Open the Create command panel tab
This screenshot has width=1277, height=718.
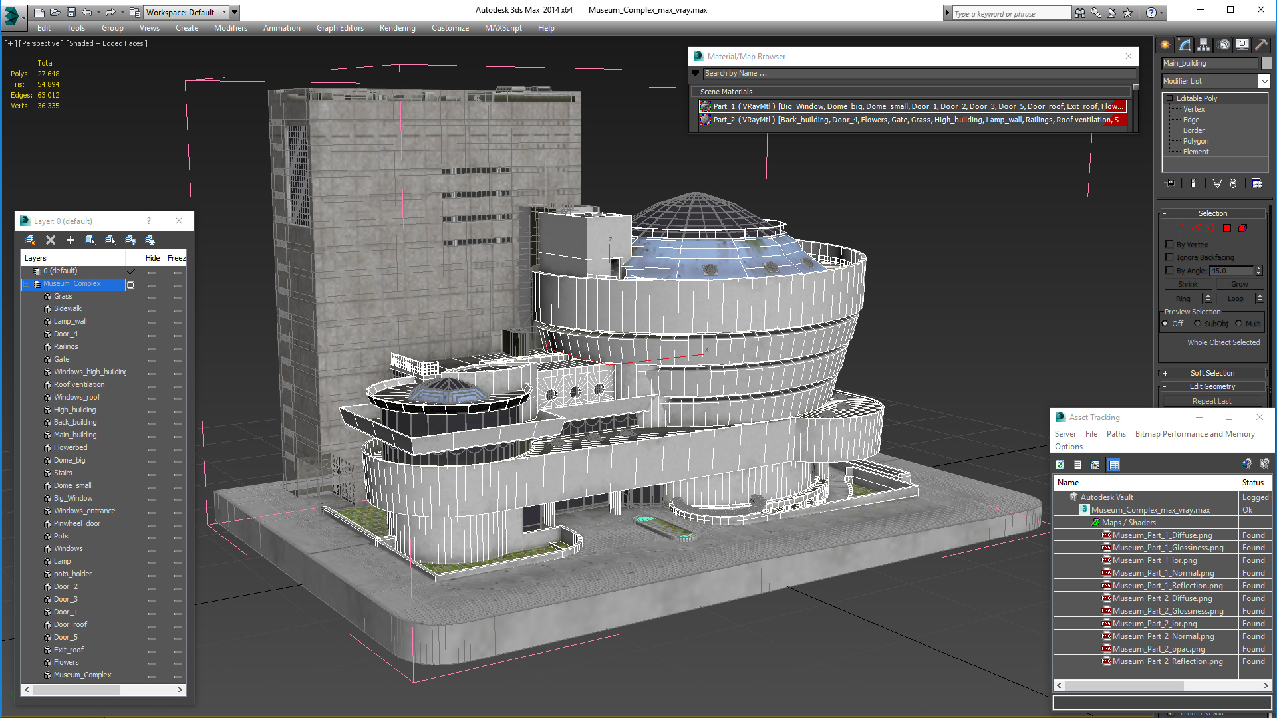(x=1165, y=45)
